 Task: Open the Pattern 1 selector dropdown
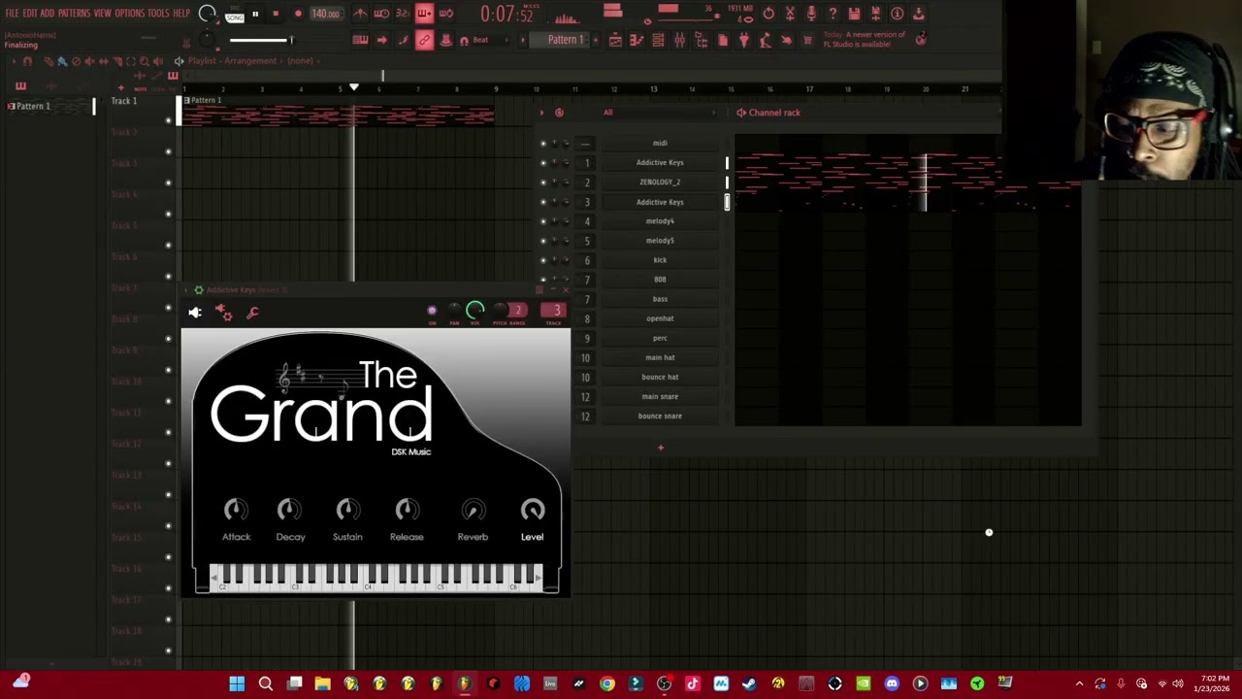tap(565, 40)
